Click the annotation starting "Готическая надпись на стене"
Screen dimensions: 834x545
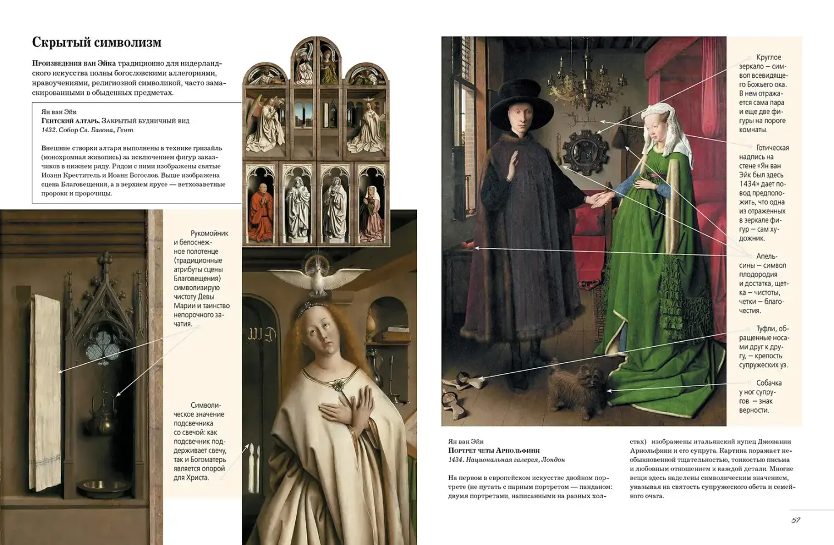point(764,193)
